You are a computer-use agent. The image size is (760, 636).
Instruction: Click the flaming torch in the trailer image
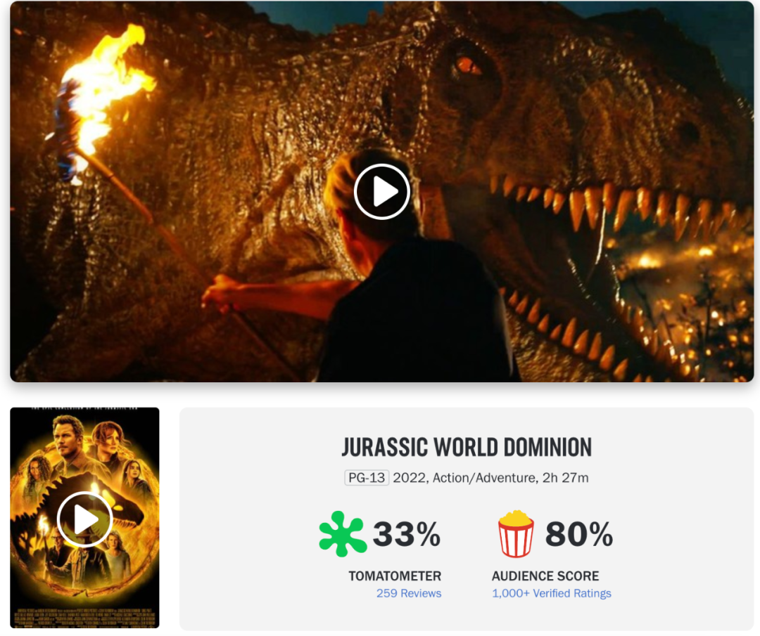(x=104, y=92)
